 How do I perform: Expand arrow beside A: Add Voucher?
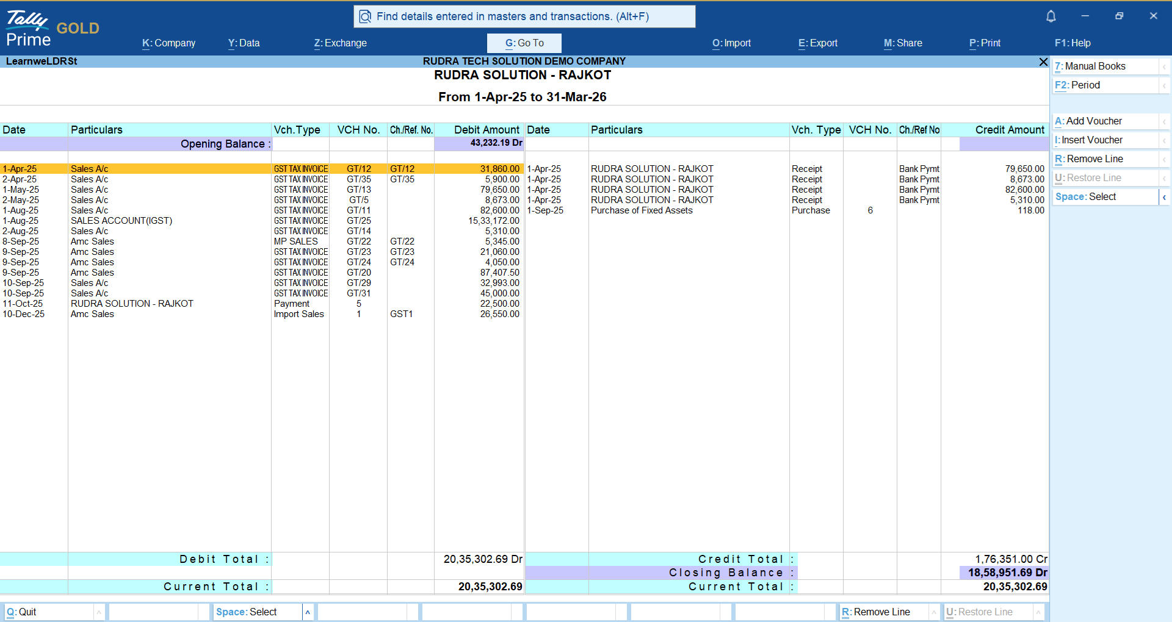[1164, 121]
